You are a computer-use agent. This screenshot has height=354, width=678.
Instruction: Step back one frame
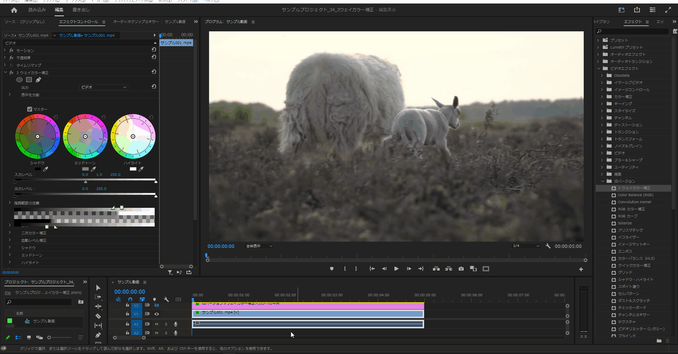pos(384,269)
